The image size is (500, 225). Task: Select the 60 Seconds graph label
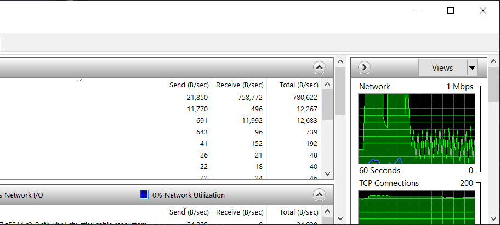coord(379,171)
